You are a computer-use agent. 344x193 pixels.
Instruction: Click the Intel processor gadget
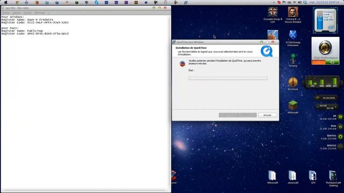(x=325, y=20)
